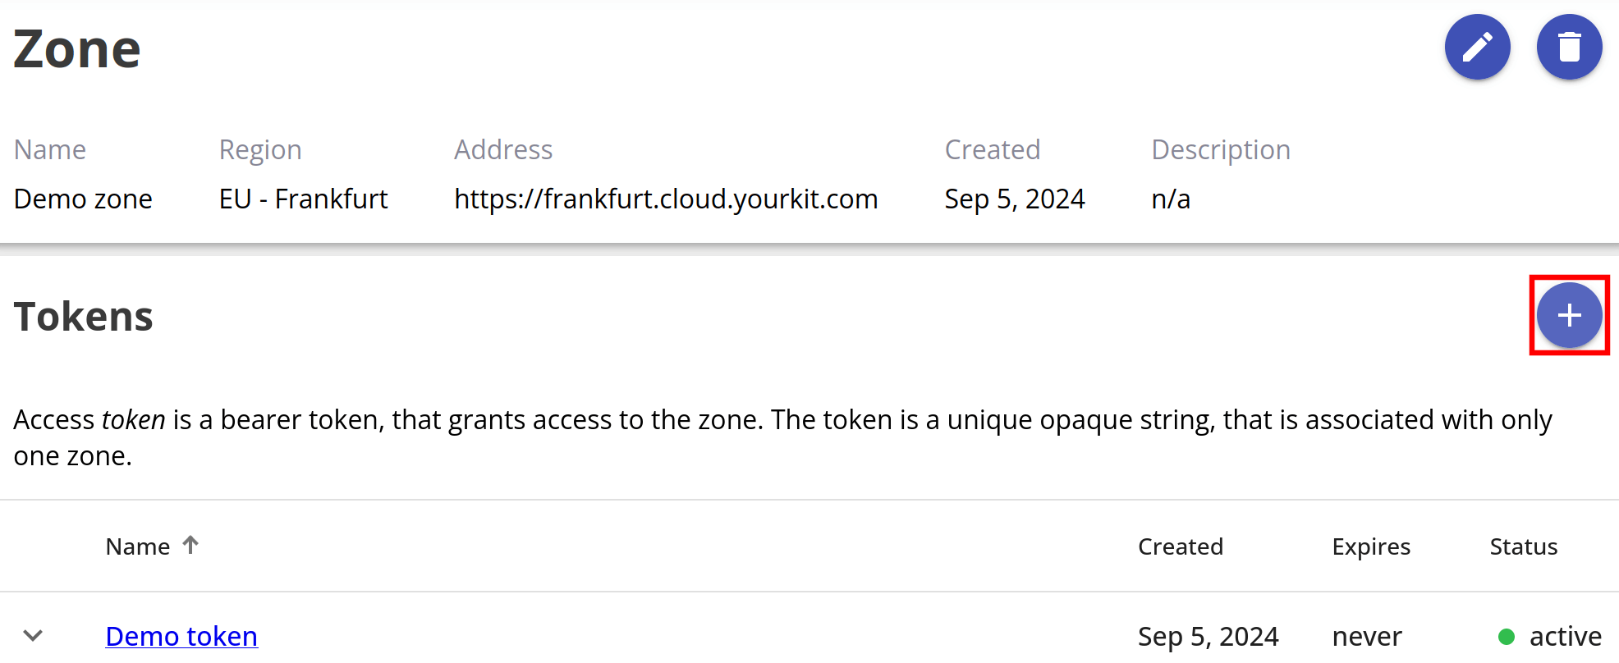Image resolution: width=1619 pixels, height=663 pixels.
Task: Click the Zone page heading
Action: pos(77,49)
